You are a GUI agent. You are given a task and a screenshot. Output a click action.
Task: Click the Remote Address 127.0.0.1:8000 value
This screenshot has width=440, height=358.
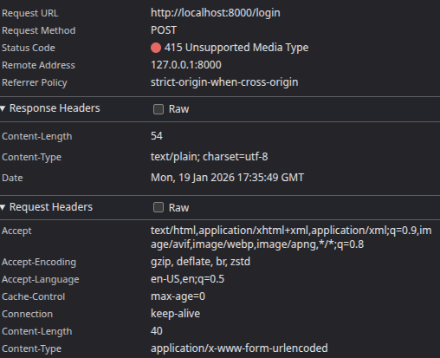coord(186,65)
